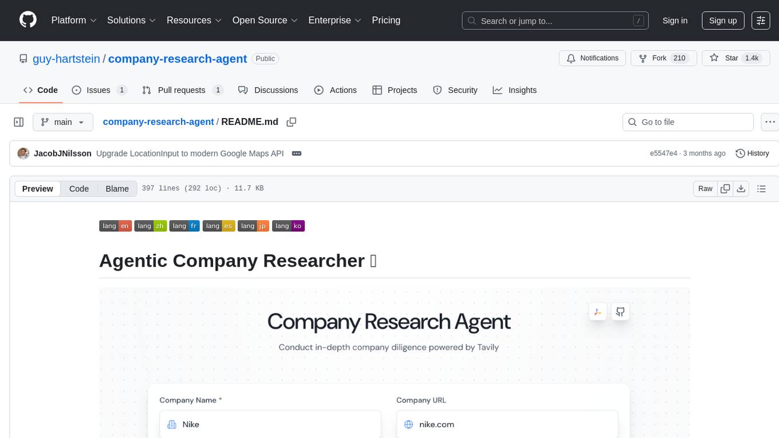Switch to the Security tab

(x=455, y=90)
